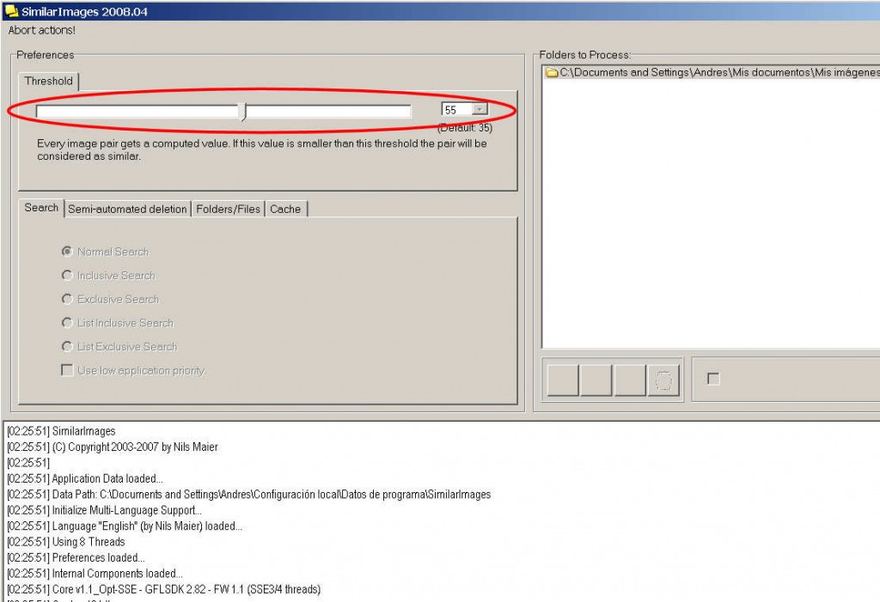This screenshot has height=602, width=880.
Task: Select the Search tab
Action: (x=41, y=208)
